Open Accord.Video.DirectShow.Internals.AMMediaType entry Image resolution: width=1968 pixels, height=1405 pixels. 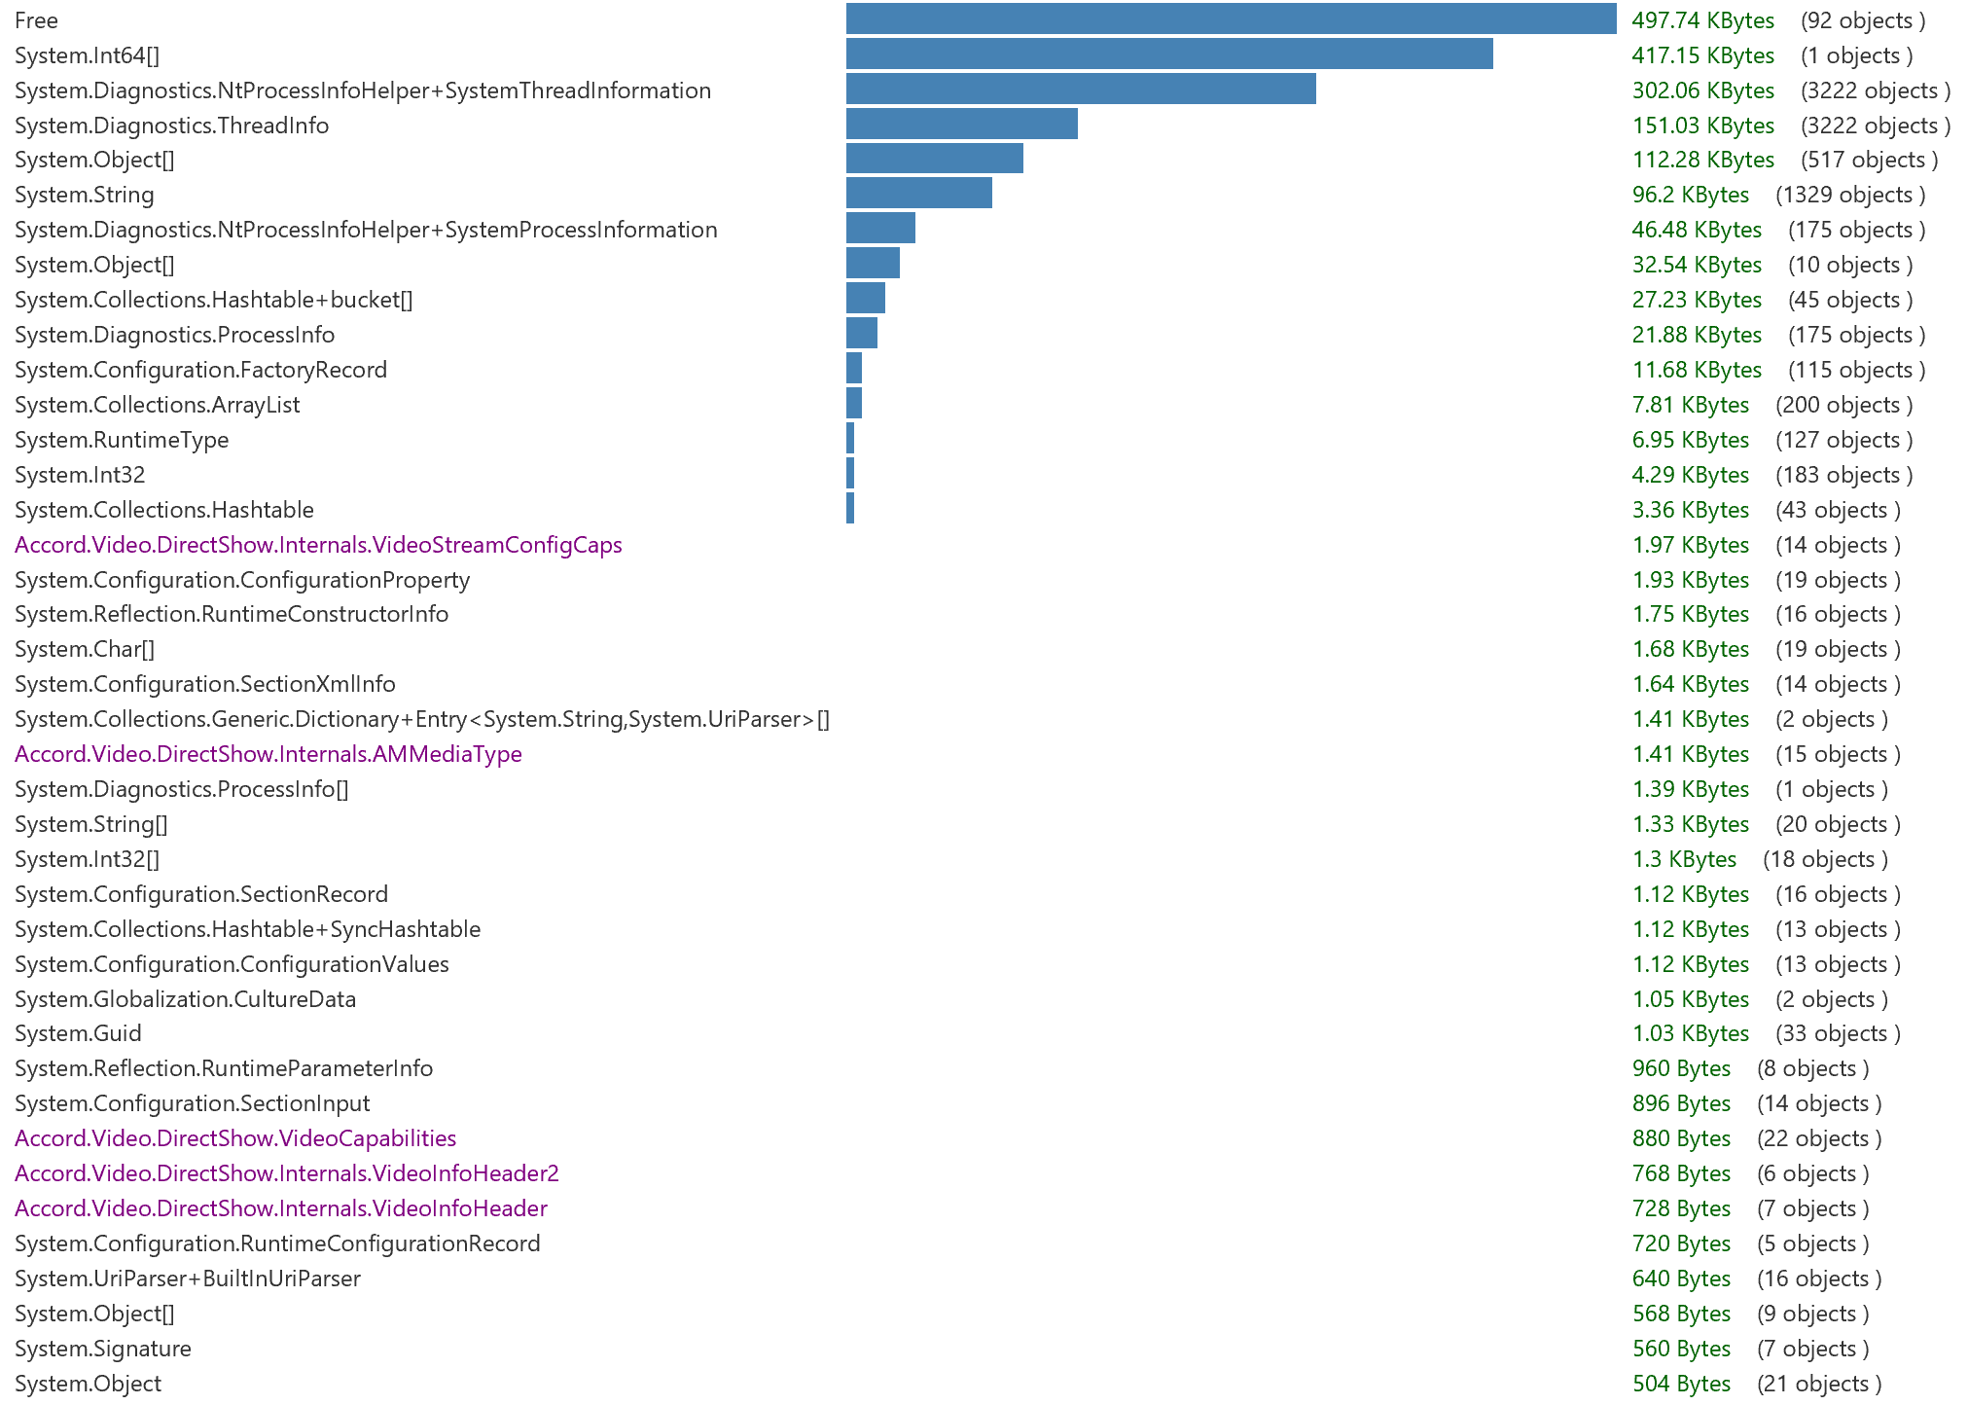(268, 754)
